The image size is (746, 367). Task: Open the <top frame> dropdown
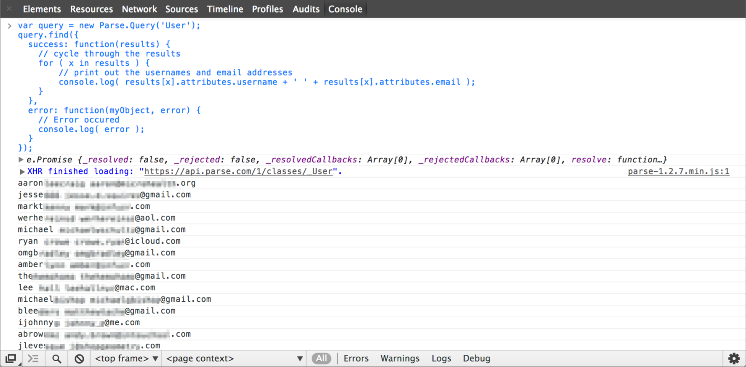[126, 359]
